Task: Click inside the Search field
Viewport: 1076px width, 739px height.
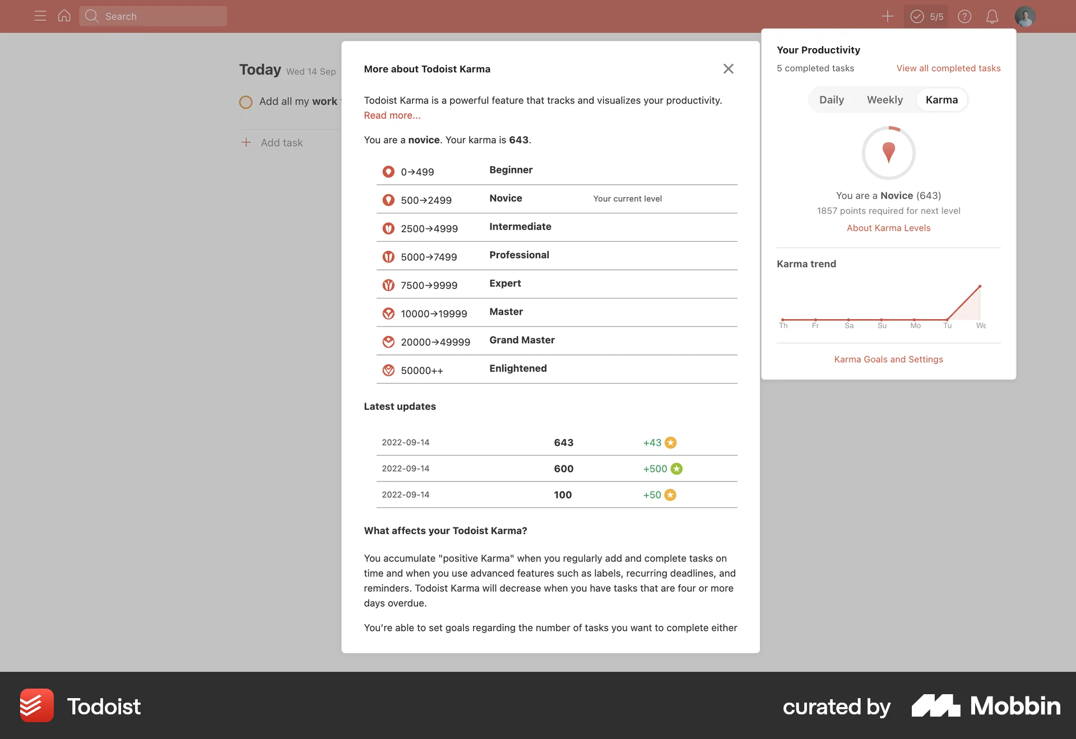Action: [x=153, y=16]
